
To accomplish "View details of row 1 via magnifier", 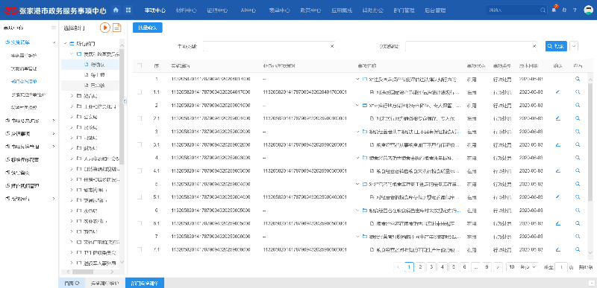I will tap(578, 79).
